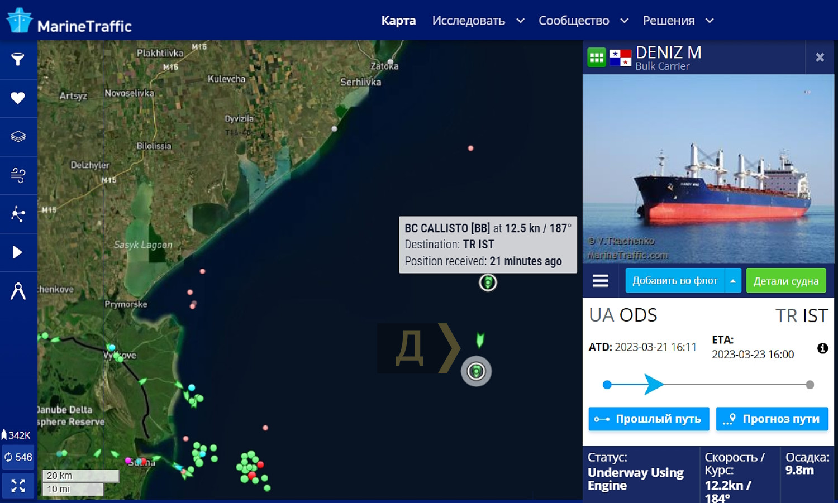Screen dimensions: 838x503
Task: Open arrow next to Добавить во флот
Action: pos(733,281)
